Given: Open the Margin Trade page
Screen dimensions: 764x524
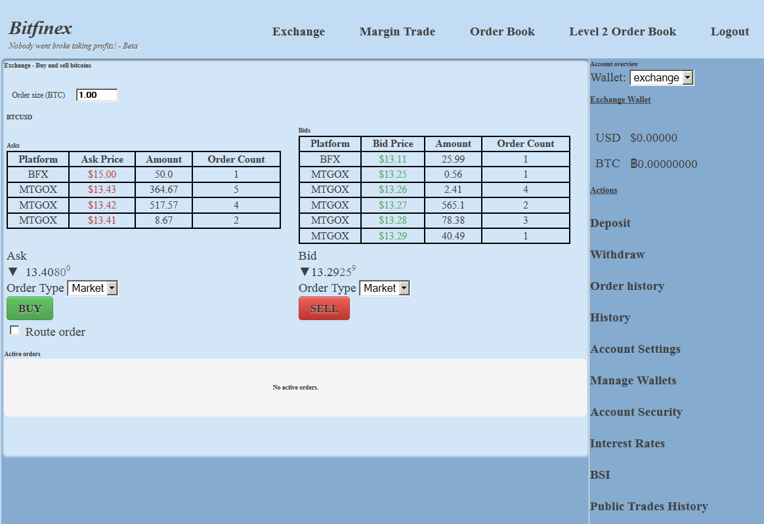Looking at the screenshot, I should tap(397, 31).
